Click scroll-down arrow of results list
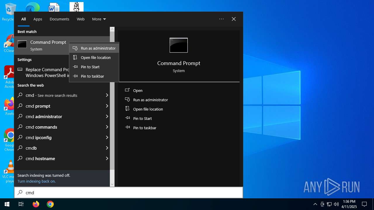The width and height of the screenshot is (374, 210). click(x=112, y=184)
